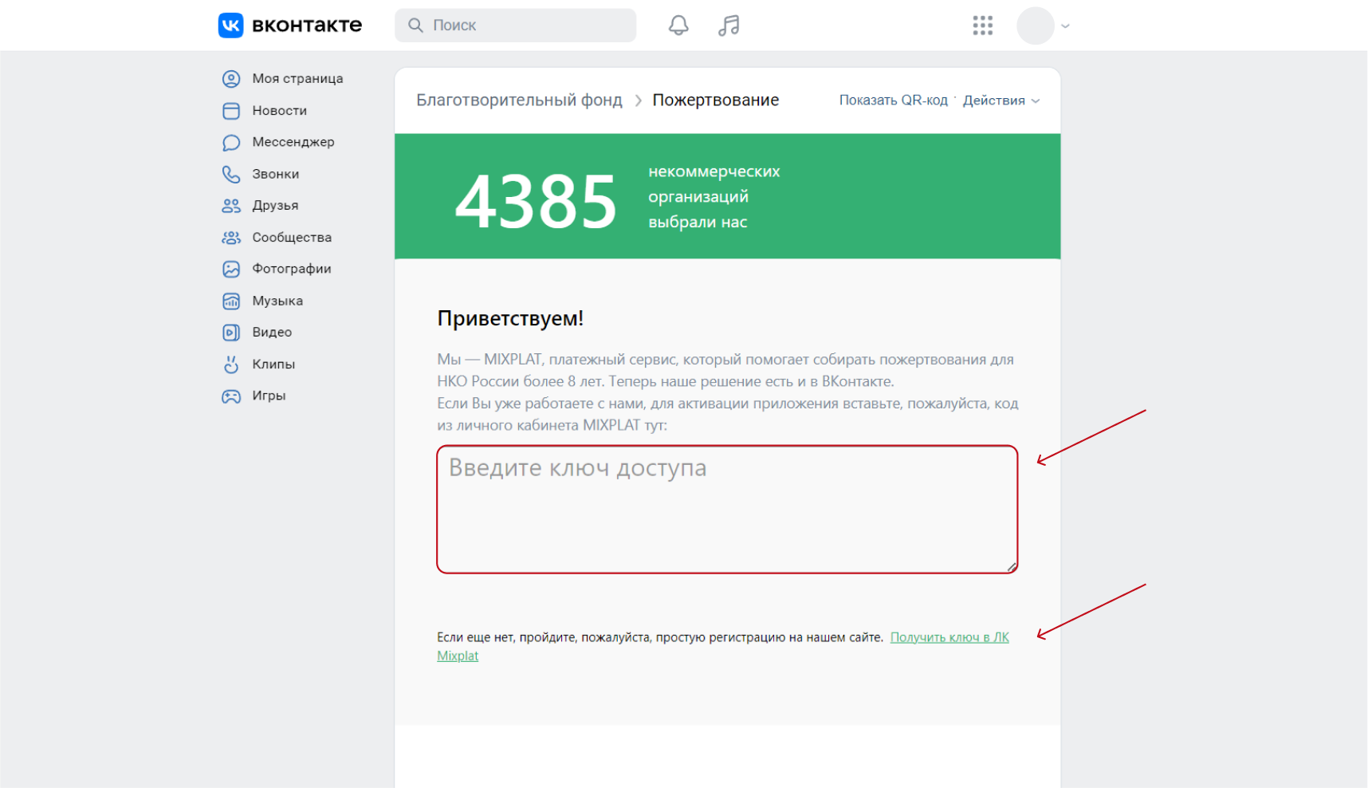Screen dimensions: 1368x788
Task: Click the VK logo icon
Action: [231, 26]
